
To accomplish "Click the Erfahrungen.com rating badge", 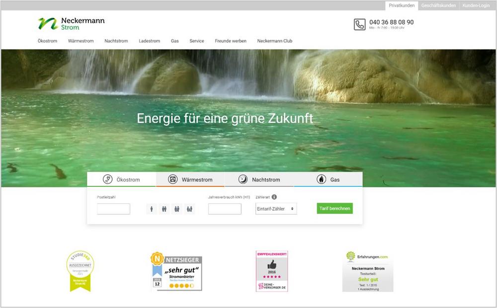I will pos(367,271).
